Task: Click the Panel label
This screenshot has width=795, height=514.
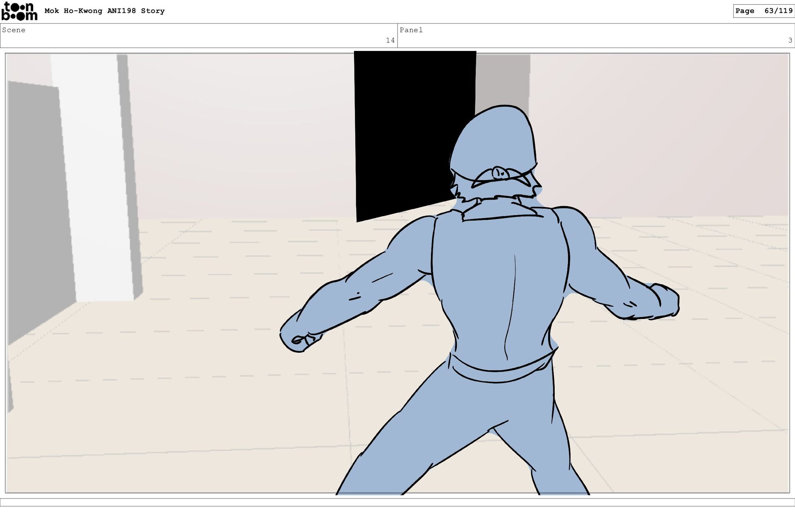Action: tap(411, 30)
